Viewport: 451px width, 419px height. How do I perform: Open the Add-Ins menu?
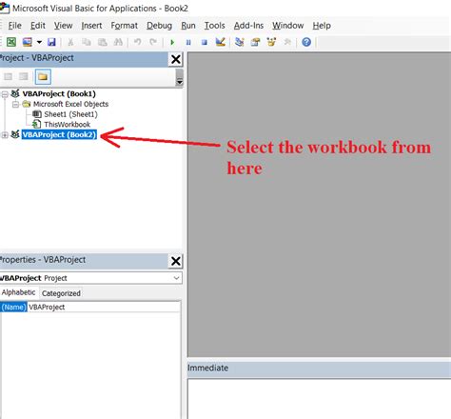click(x=248, y=26)
